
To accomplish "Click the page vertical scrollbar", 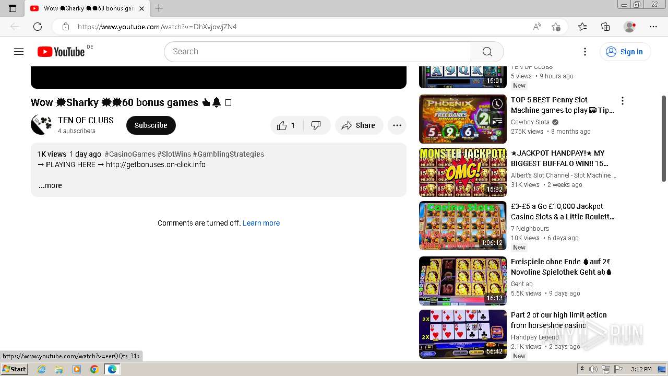I will tap(664, 139).
